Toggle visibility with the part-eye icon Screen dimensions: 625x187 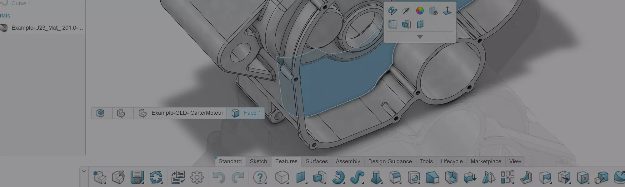433,11
